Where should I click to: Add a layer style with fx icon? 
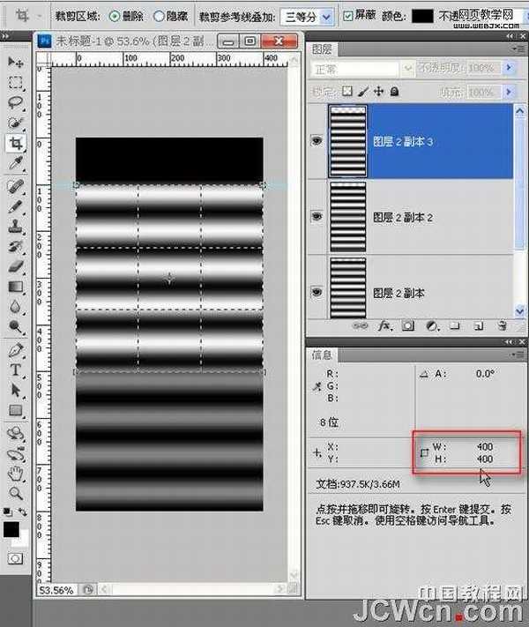coord(384,325)
